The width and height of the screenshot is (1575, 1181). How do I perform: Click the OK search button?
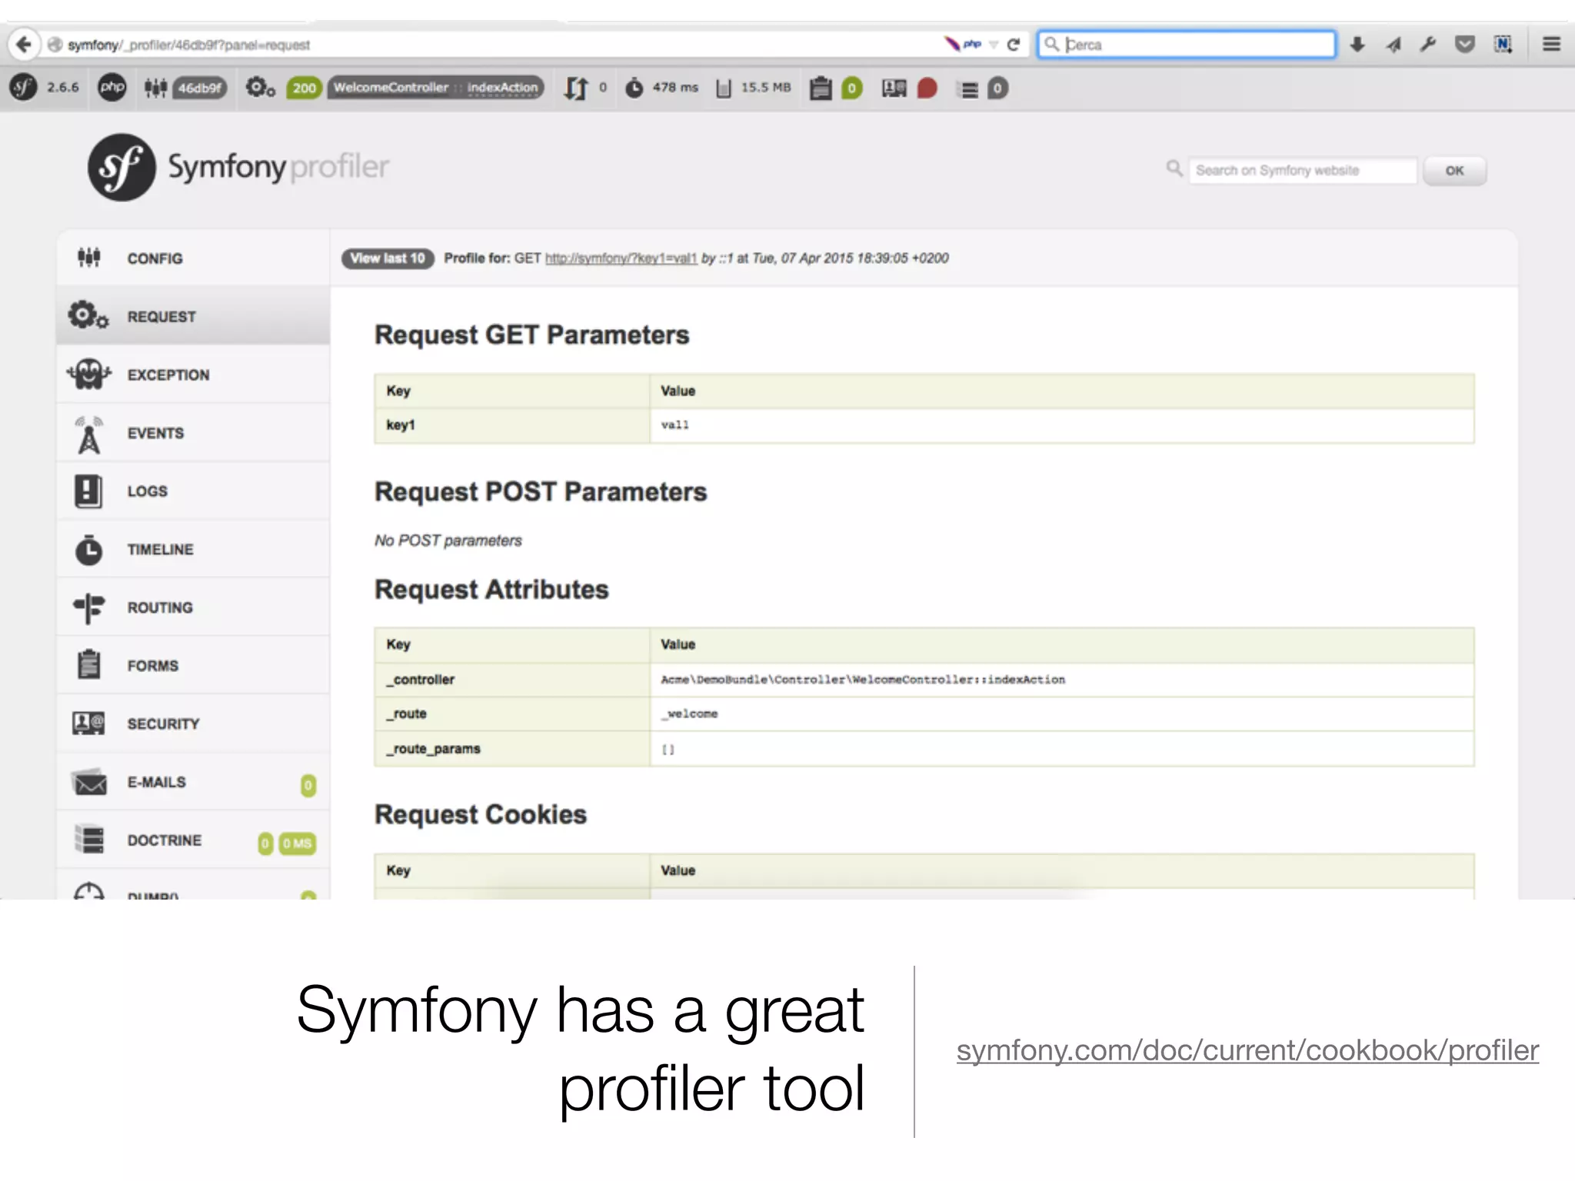pos(1454,171)
